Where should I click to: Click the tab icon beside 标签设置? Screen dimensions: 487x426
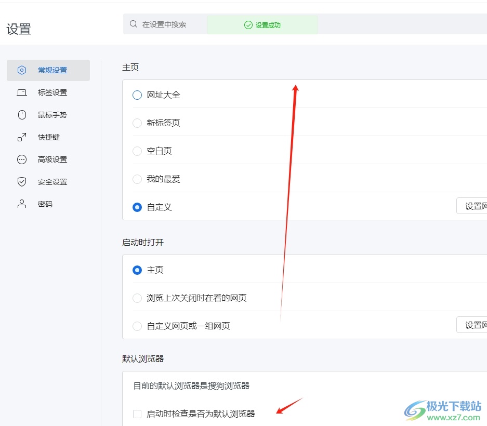point(22,92)
